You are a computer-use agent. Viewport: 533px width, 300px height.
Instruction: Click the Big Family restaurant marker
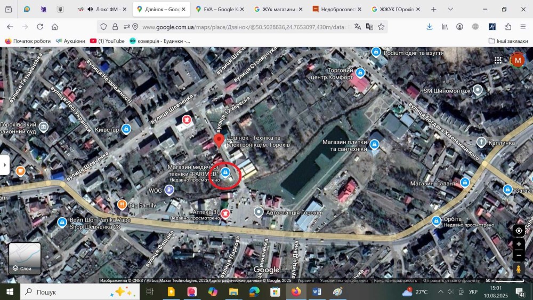tap(122, 204)
